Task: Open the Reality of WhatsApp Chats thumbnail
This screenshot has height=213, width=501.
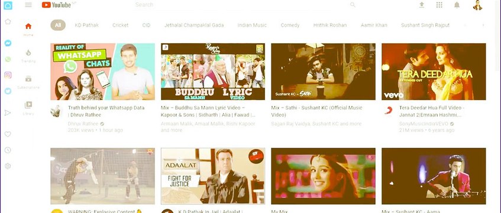Action: tap(102, 72)
